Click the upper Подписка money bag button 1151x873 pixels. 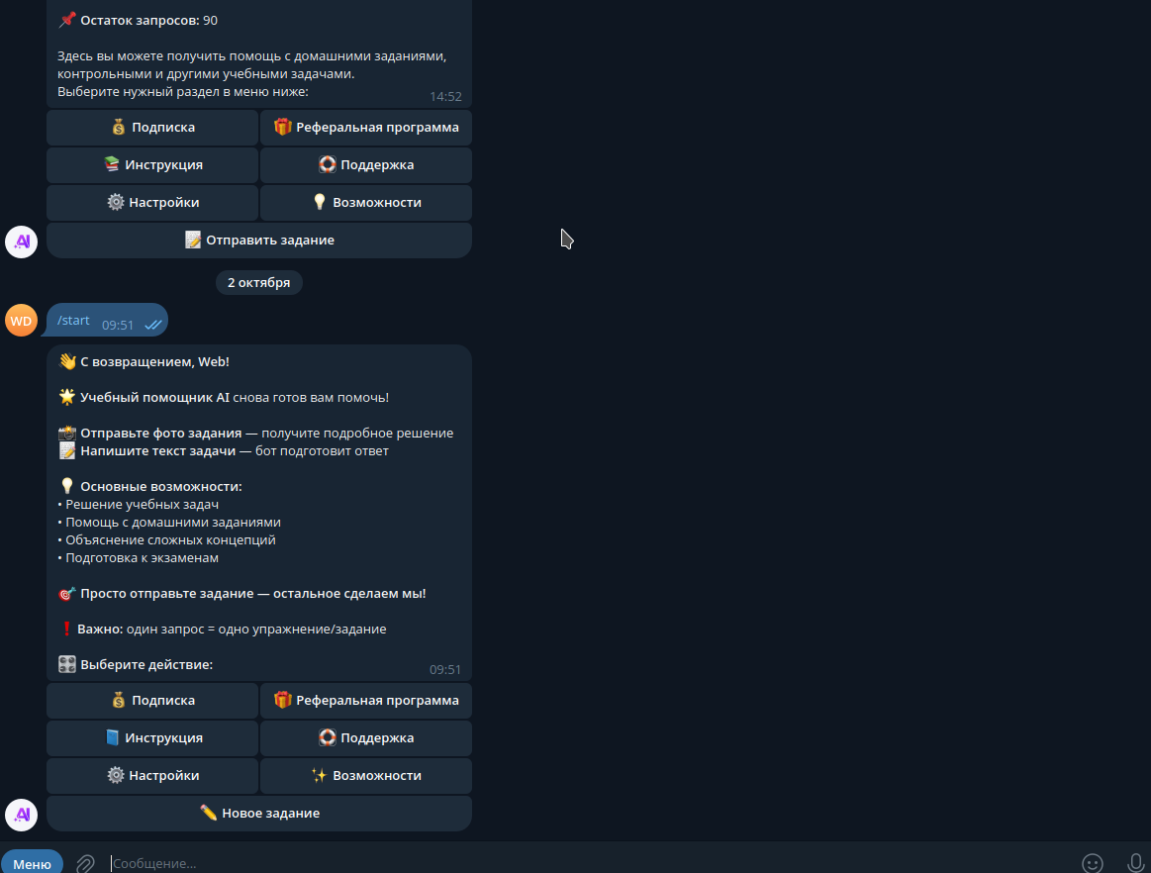point(152,127)
